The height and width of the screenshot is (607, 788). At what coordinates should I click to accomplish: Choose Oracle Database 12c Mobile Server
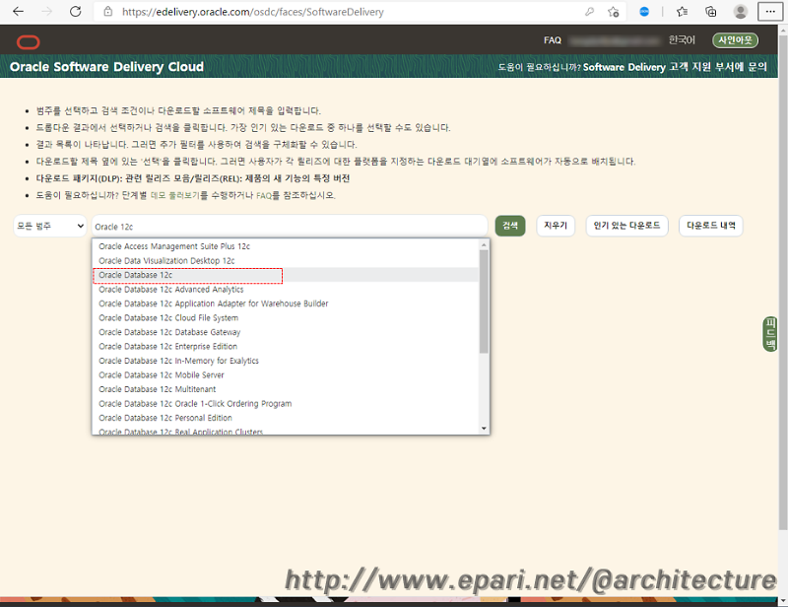285,375
